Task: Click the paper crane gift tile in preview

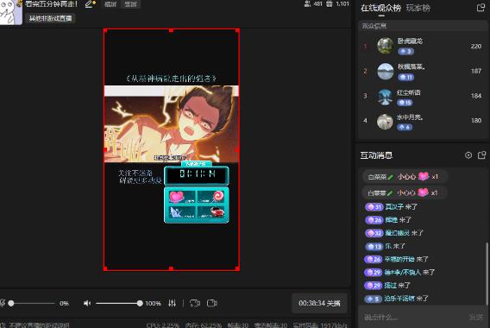Action: coord(182,212)
